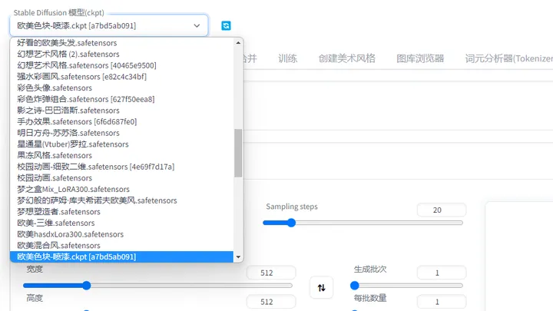This screenshot has width=553, height=311.
Task: Click the 生成批次 value field
Action: pos(441,273)
